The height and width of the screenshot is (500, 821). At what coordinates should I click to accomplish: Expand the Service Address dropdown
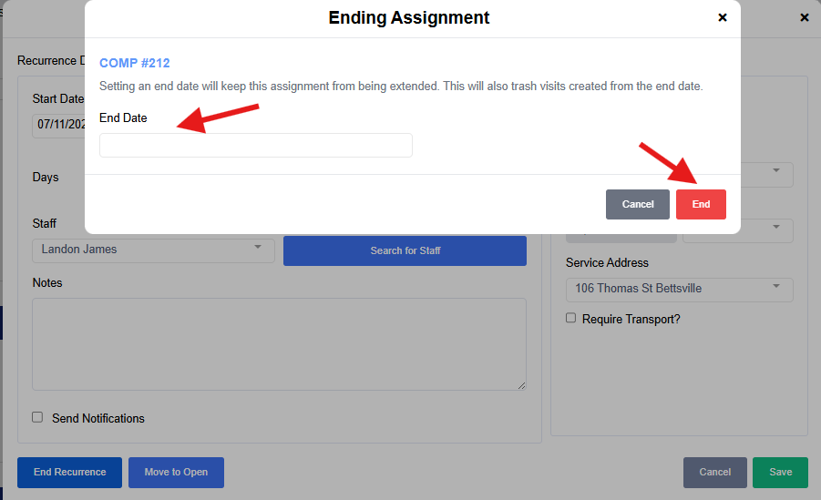click(x=679, y=290)
